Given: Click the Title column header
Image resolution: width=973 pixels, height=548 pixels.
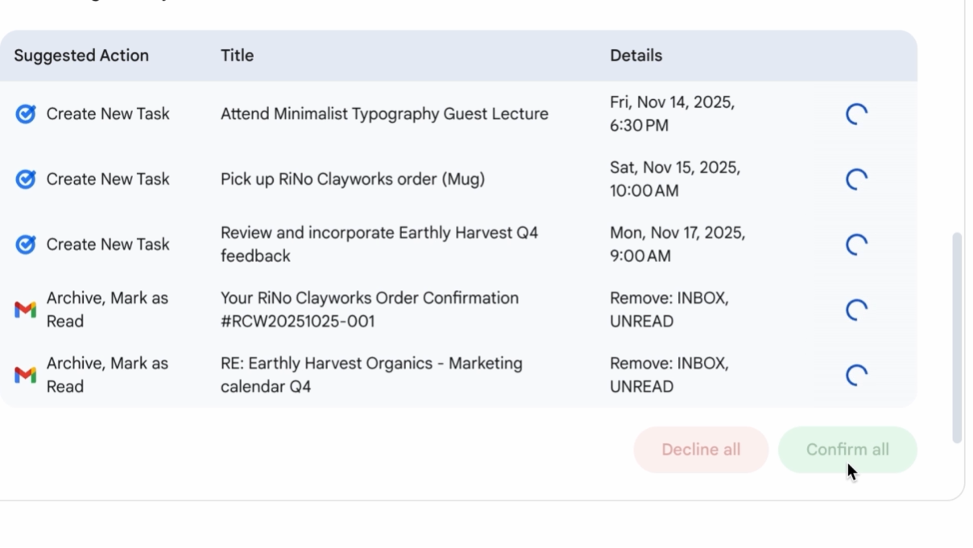Looking at the screenshot, I should pyautogui.click(x=237, y=56).
